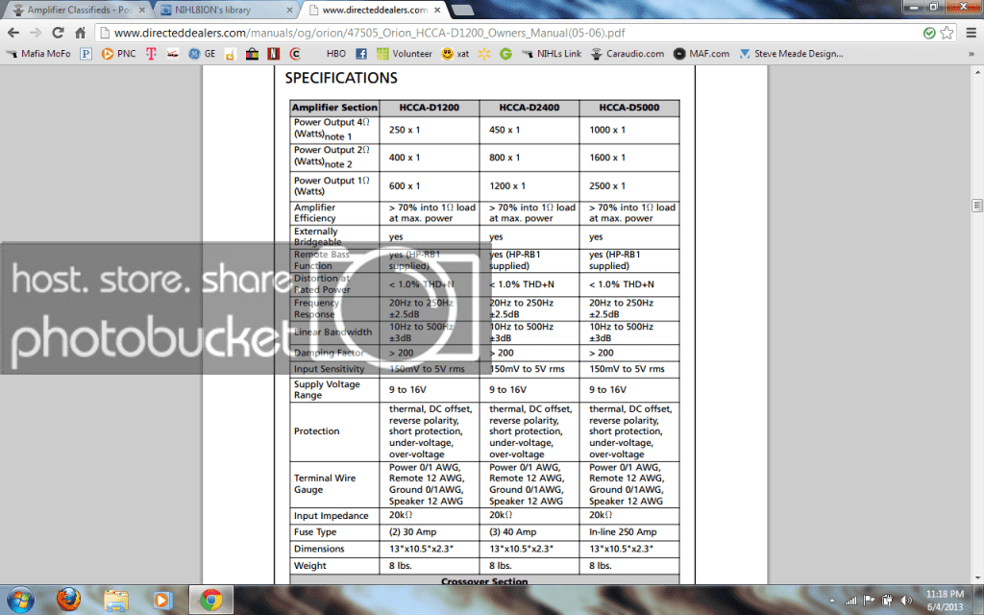The width and height of the screenshot is (984, 615).
Task: Click the 'Supply Voltage Range' row label
Action: (327, 390)
